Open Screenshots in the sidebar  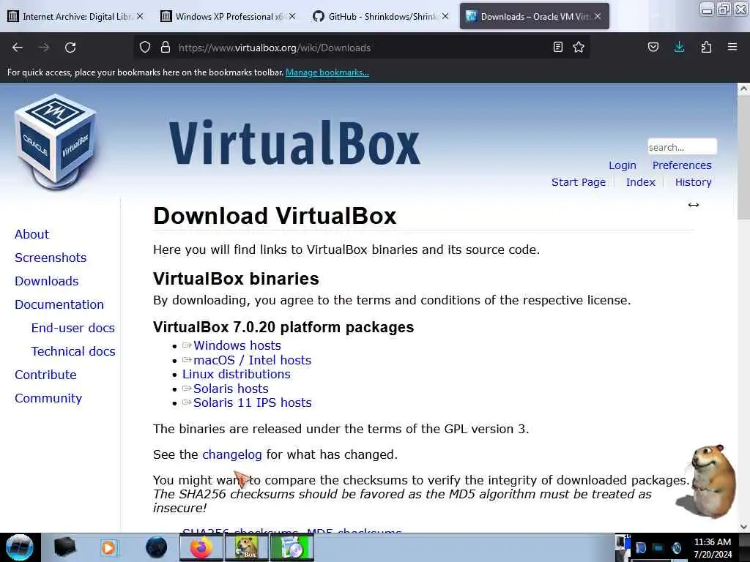(51, 258)
